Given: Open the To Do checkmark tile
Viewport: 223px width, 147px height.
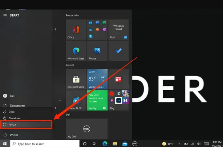Looking at the screenshot, I should 118,51.
